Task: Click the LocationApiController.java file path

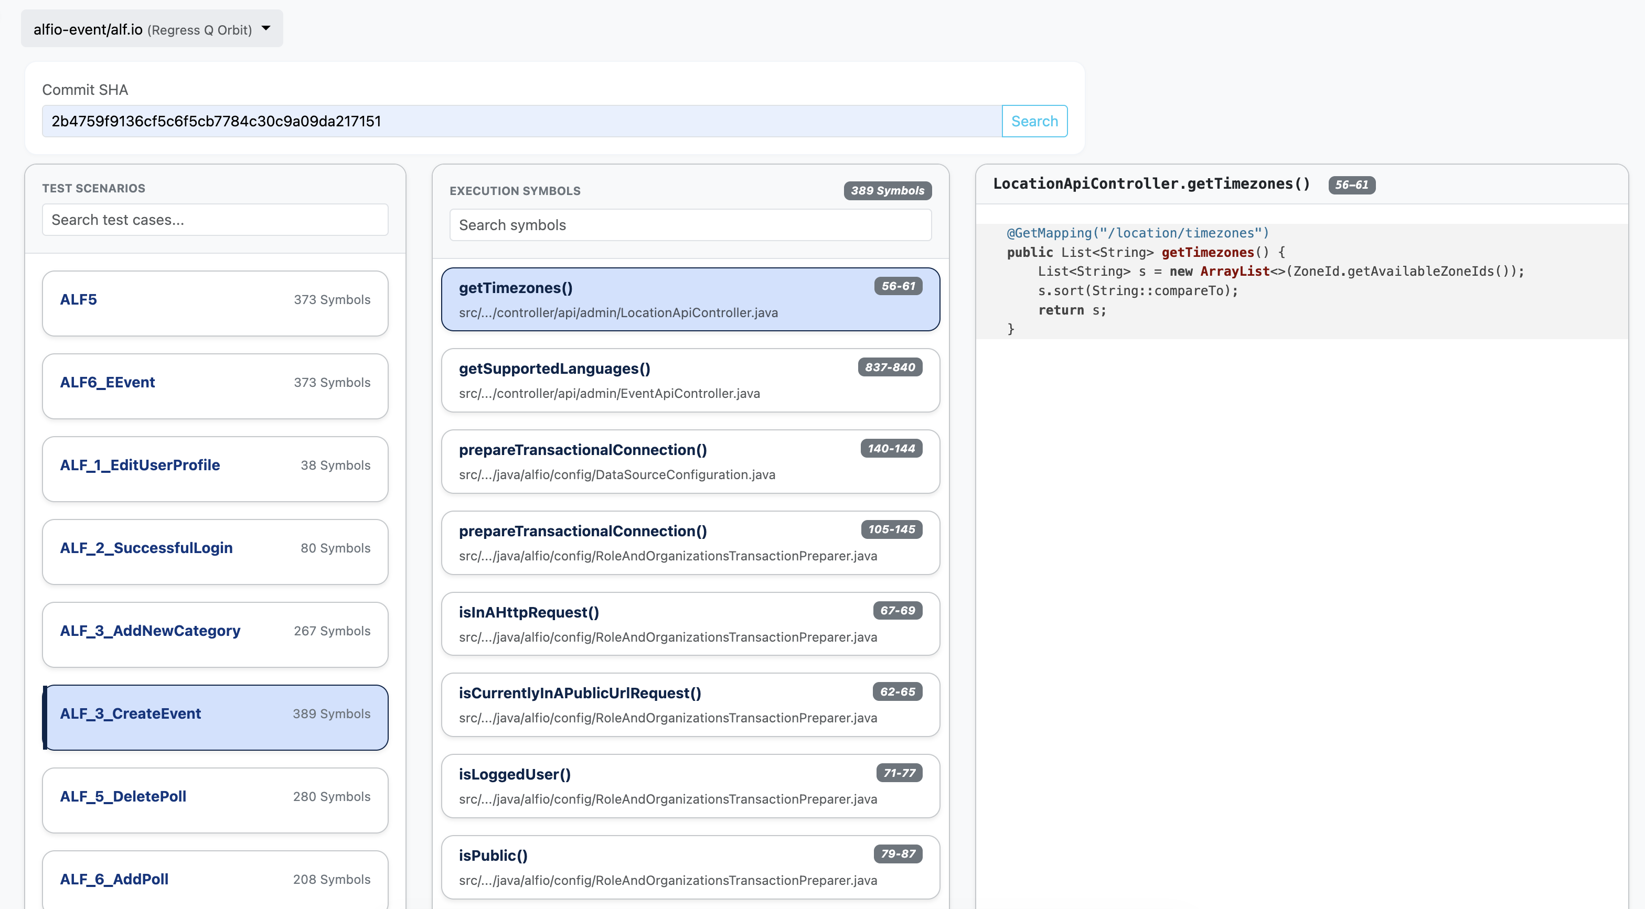Action: [x=618, y=313]
